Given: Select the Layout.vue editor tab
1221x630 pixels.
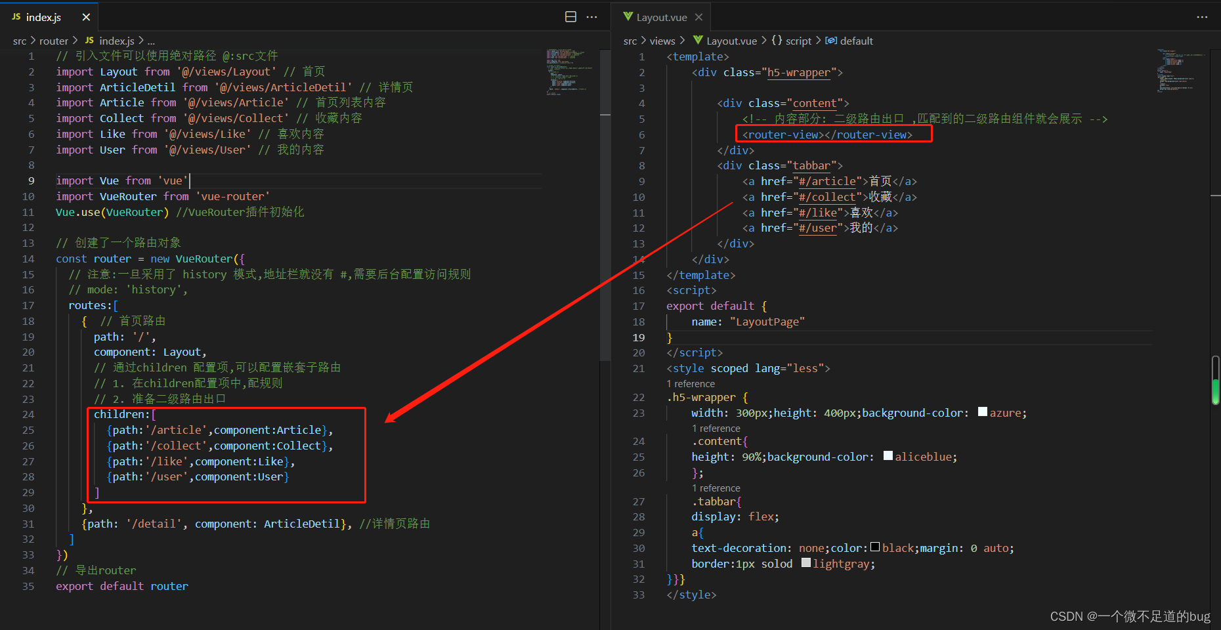Looking at the screenshot, I should [x=662, y=17].
